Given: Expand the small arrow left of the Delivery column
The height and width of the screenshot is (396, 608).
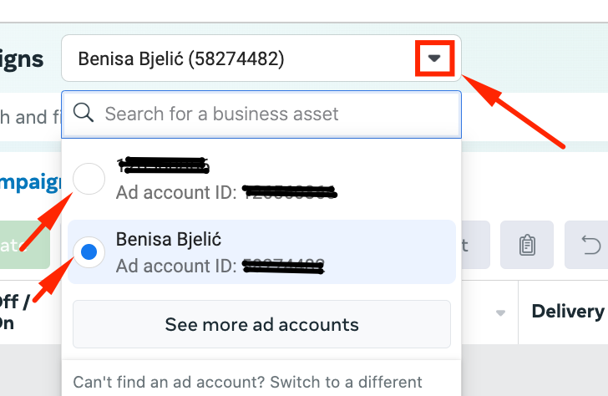Looking at the screenshot, I should click(x=500, y=312).
